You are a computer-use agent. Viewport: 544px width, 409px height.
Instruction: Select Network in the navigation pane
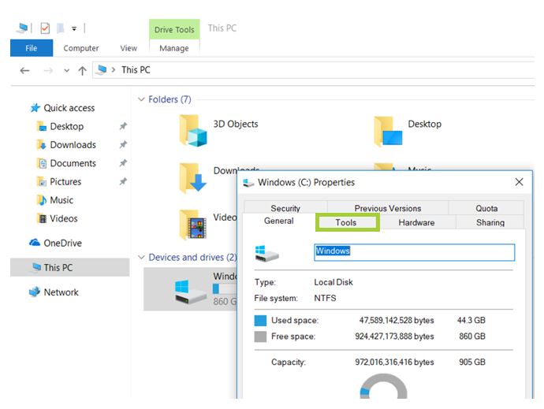click(61, 292)
